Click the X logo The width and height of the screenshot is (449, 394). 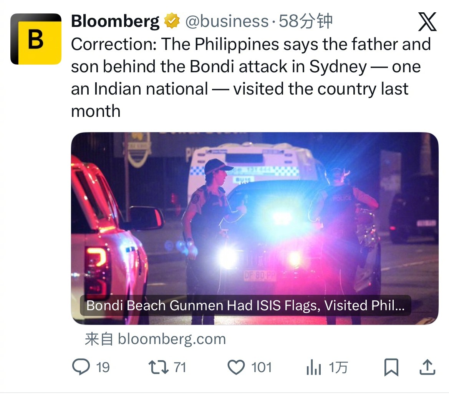click(427, 22)
